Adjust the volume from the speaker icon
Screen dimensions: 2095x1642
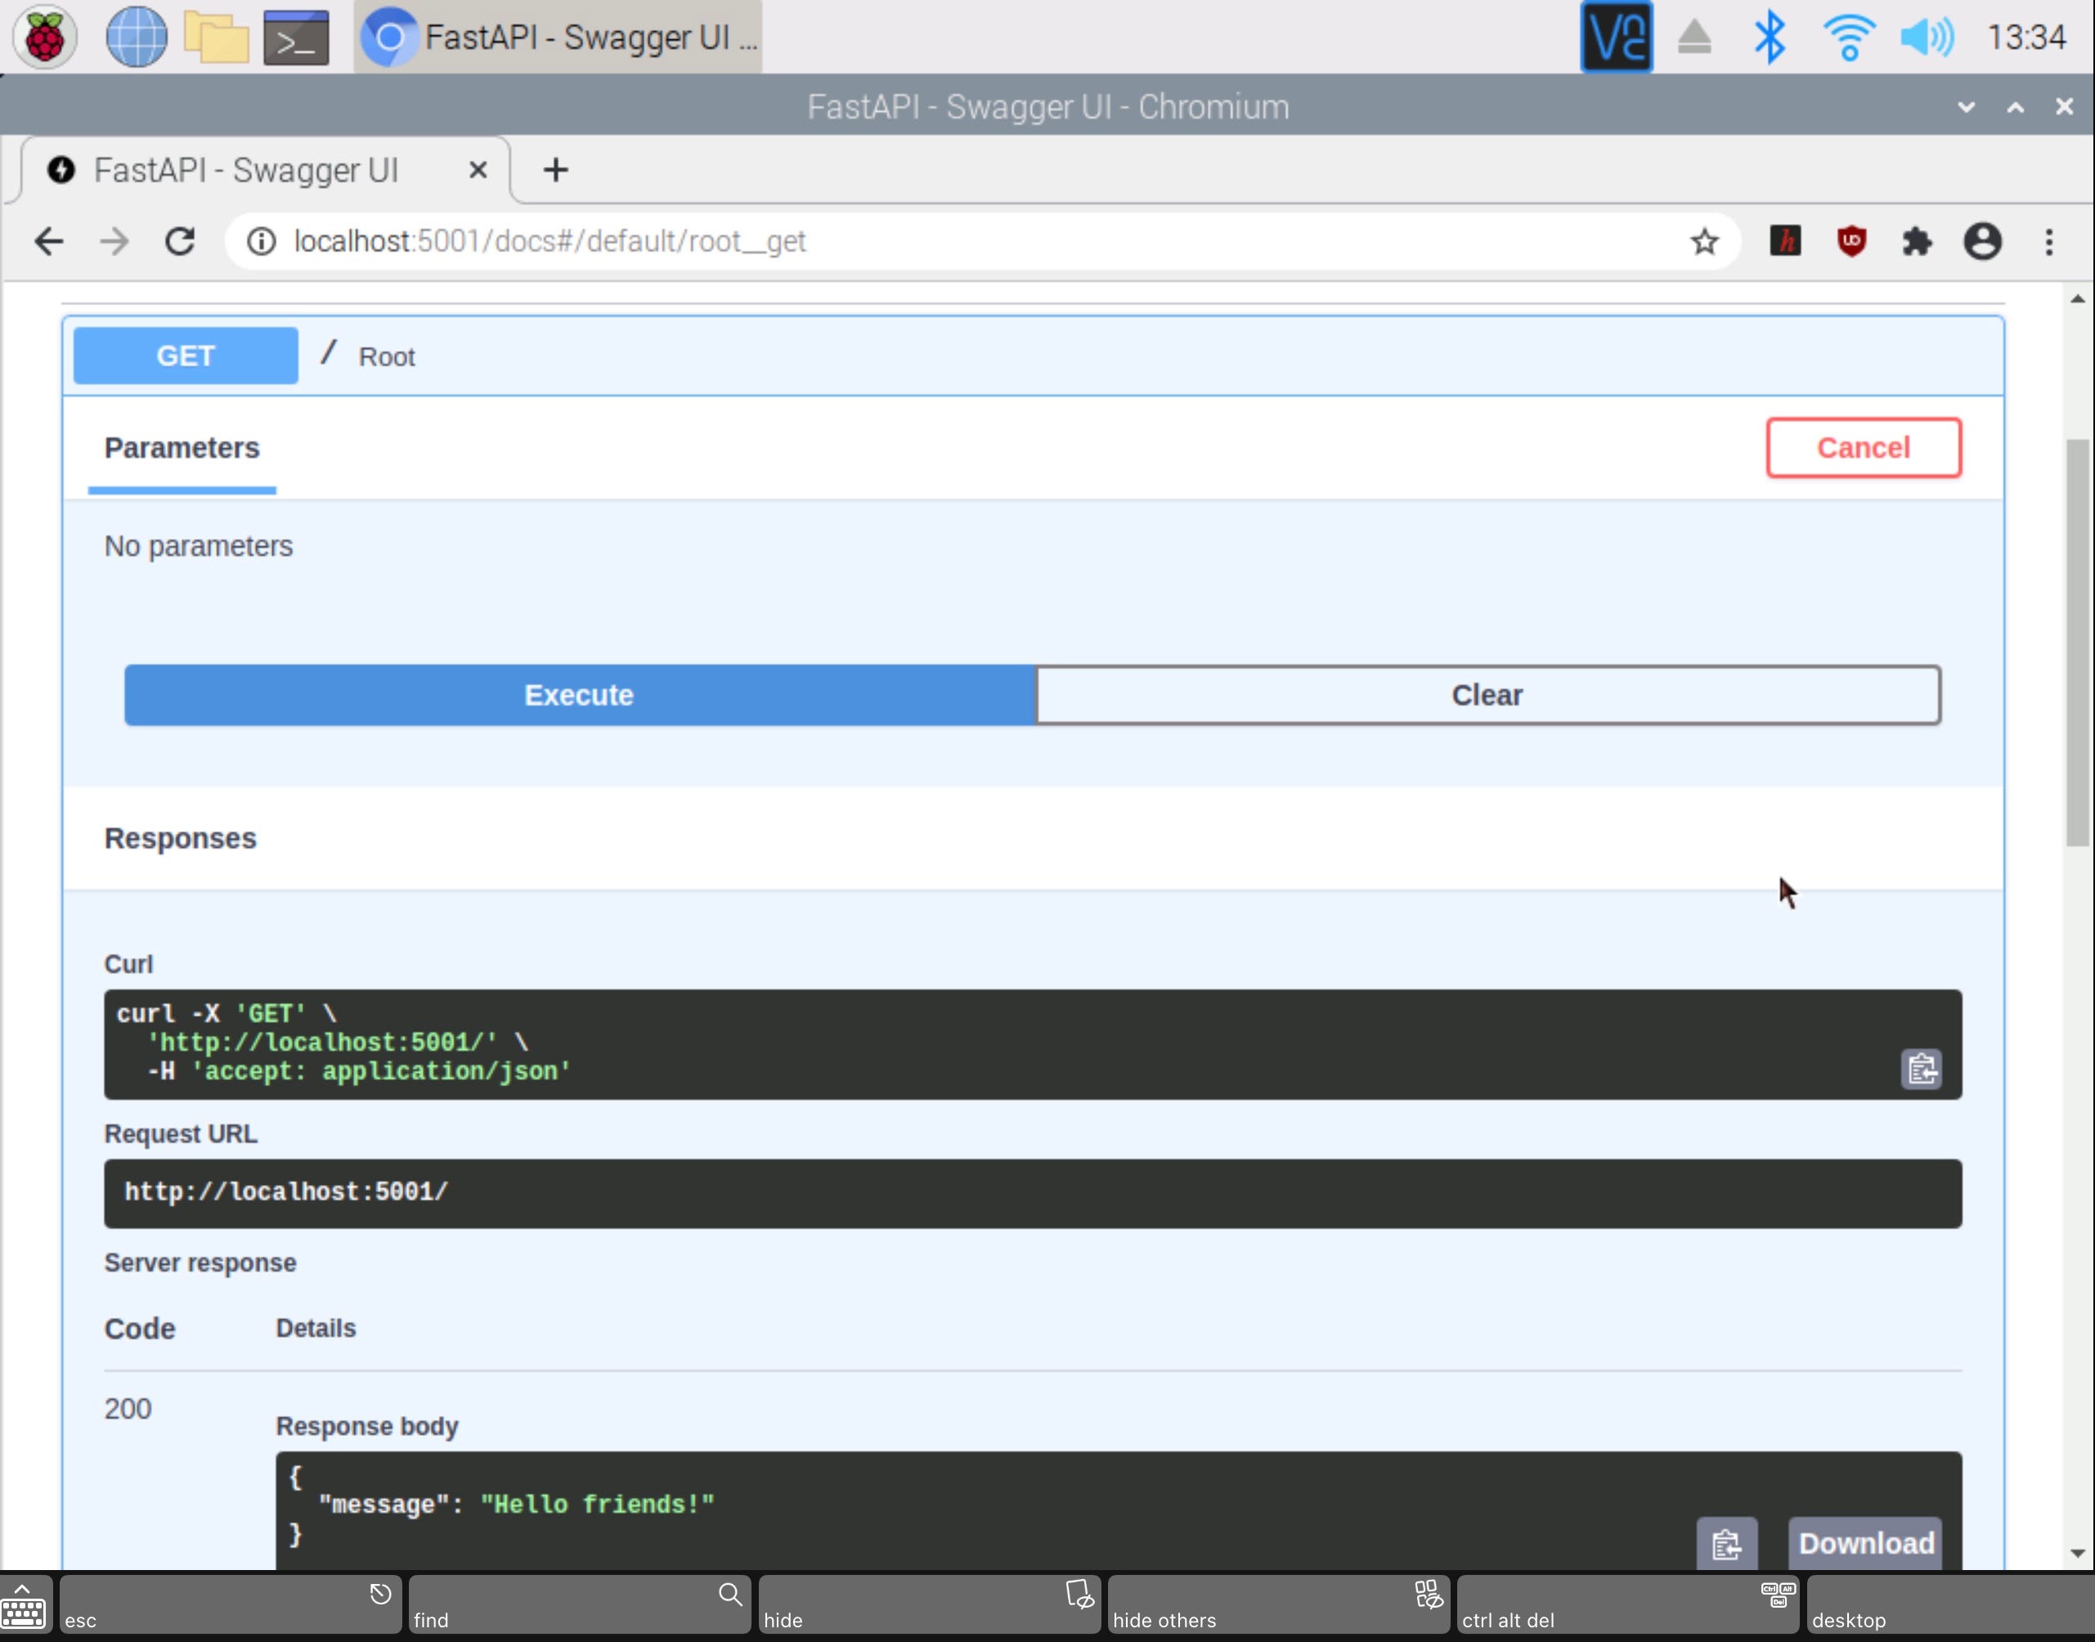[1926, 37]
